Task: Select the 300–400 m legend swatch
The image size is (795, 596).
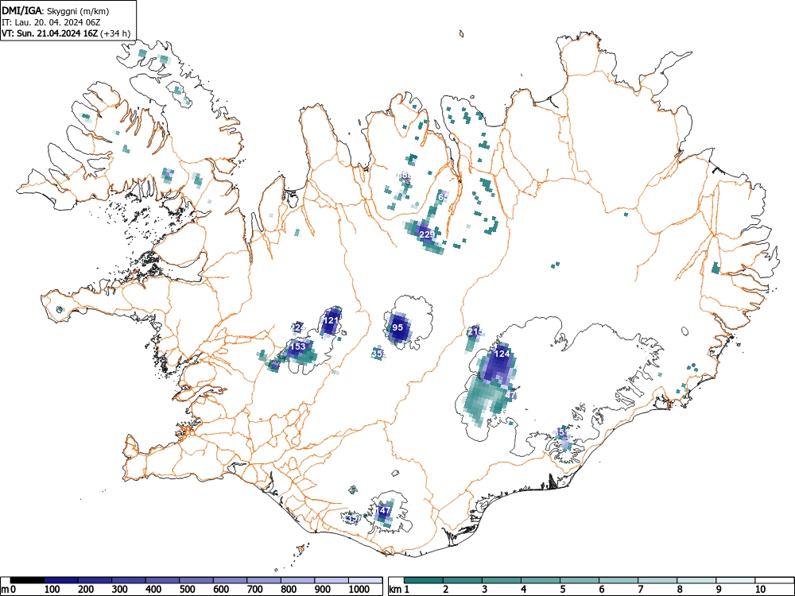Action: point(129,580)
